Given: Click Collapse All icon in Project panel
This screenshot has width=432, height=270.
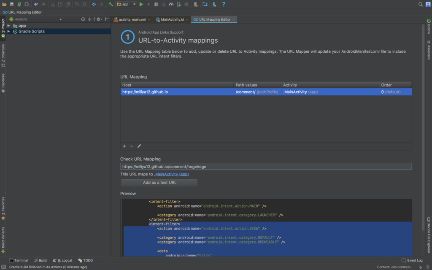Looking at the screenshot, I should click(x=89, y=19).
